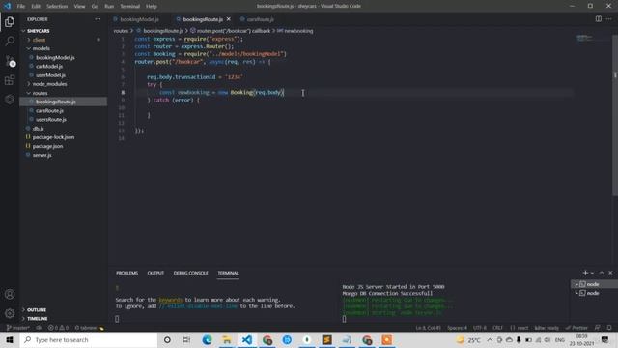Open the Help menu
Screen dimensions: 618x348
pos(152,6)
